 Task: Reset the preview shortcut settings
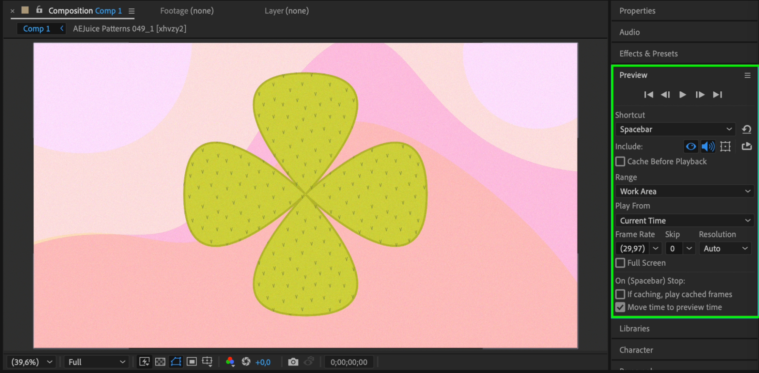746,129
